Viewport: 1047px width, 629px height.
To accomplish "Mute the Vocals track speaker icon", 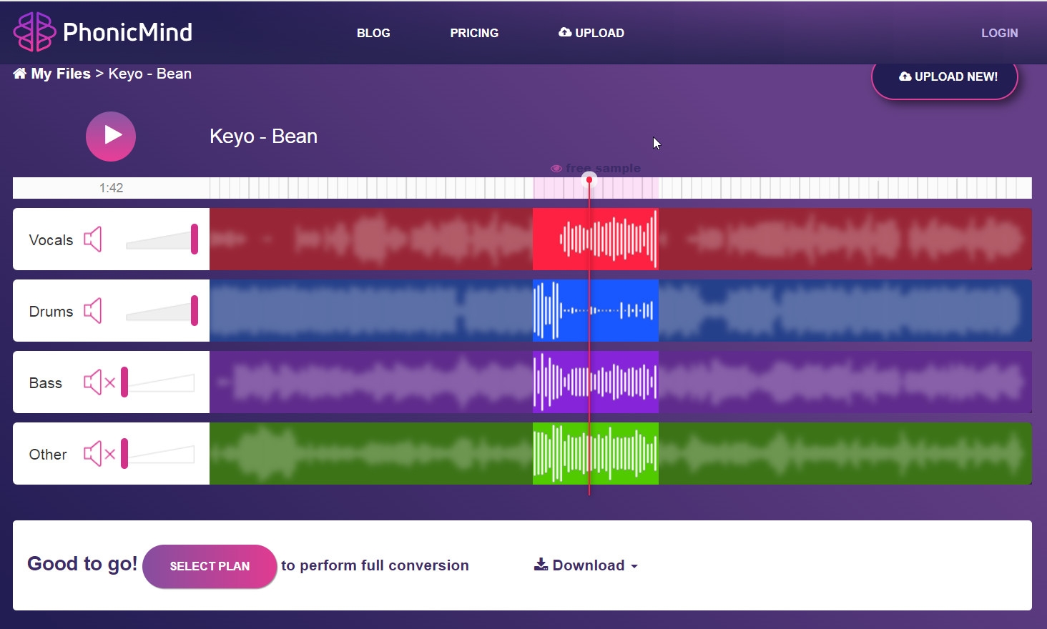I will (x=93, y=239).
